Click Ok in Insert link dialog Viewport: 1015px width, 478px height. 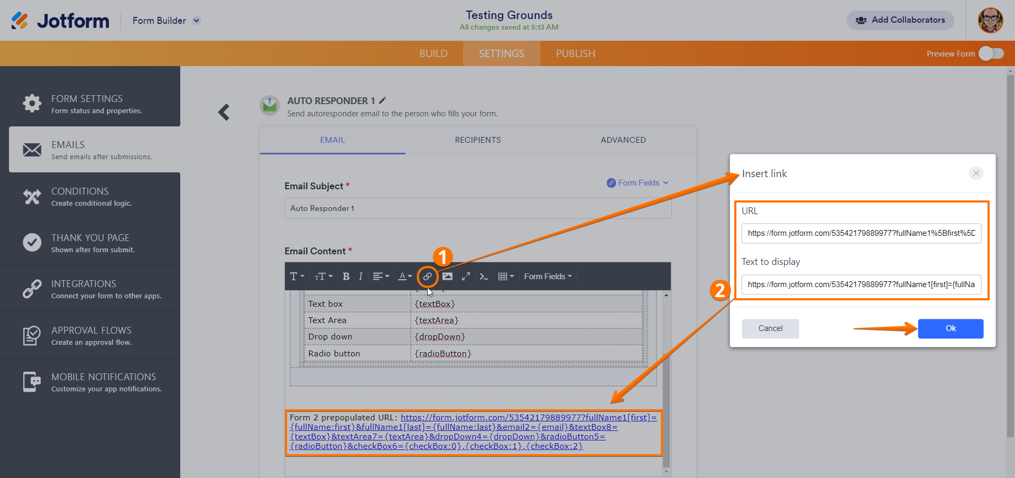click(951, 328)
